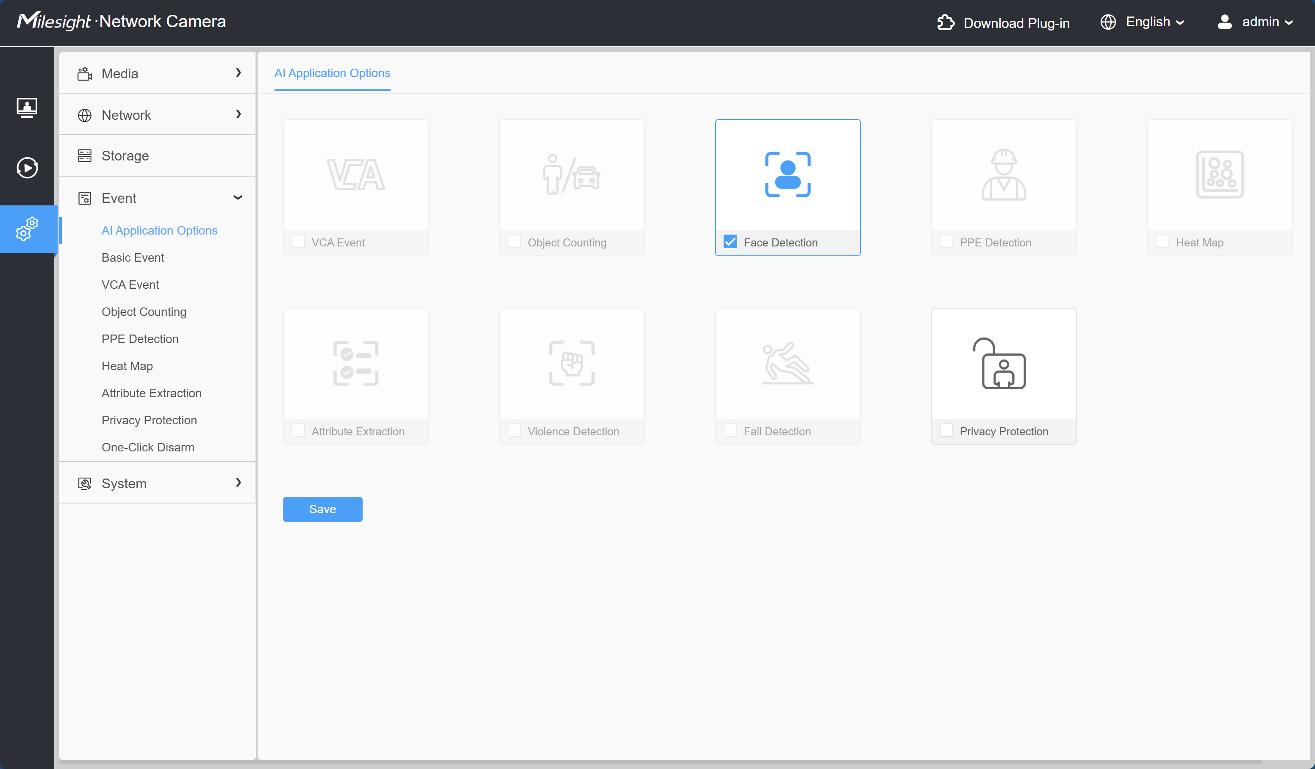The image size is (1315, 769).
Task: Tick the Violence Detection checkbox
Action: [x=514, y=430]
